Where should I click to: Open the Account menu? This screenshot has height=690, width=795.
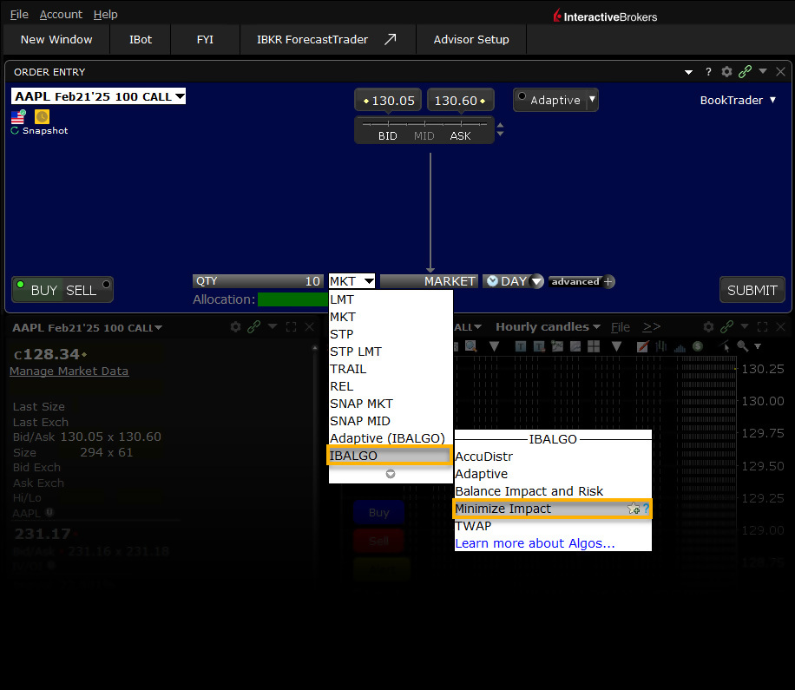pyautogui.click(x=61, y=14)
